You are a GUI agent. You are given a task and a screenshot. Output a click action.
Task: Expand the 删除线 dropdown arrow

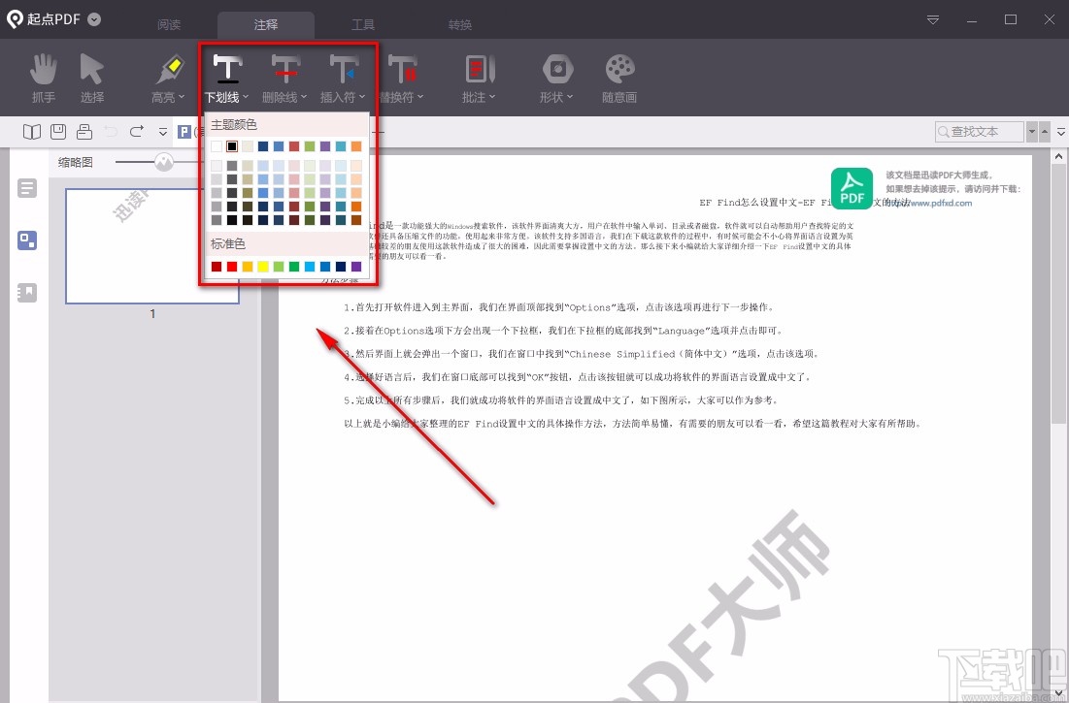303,97
